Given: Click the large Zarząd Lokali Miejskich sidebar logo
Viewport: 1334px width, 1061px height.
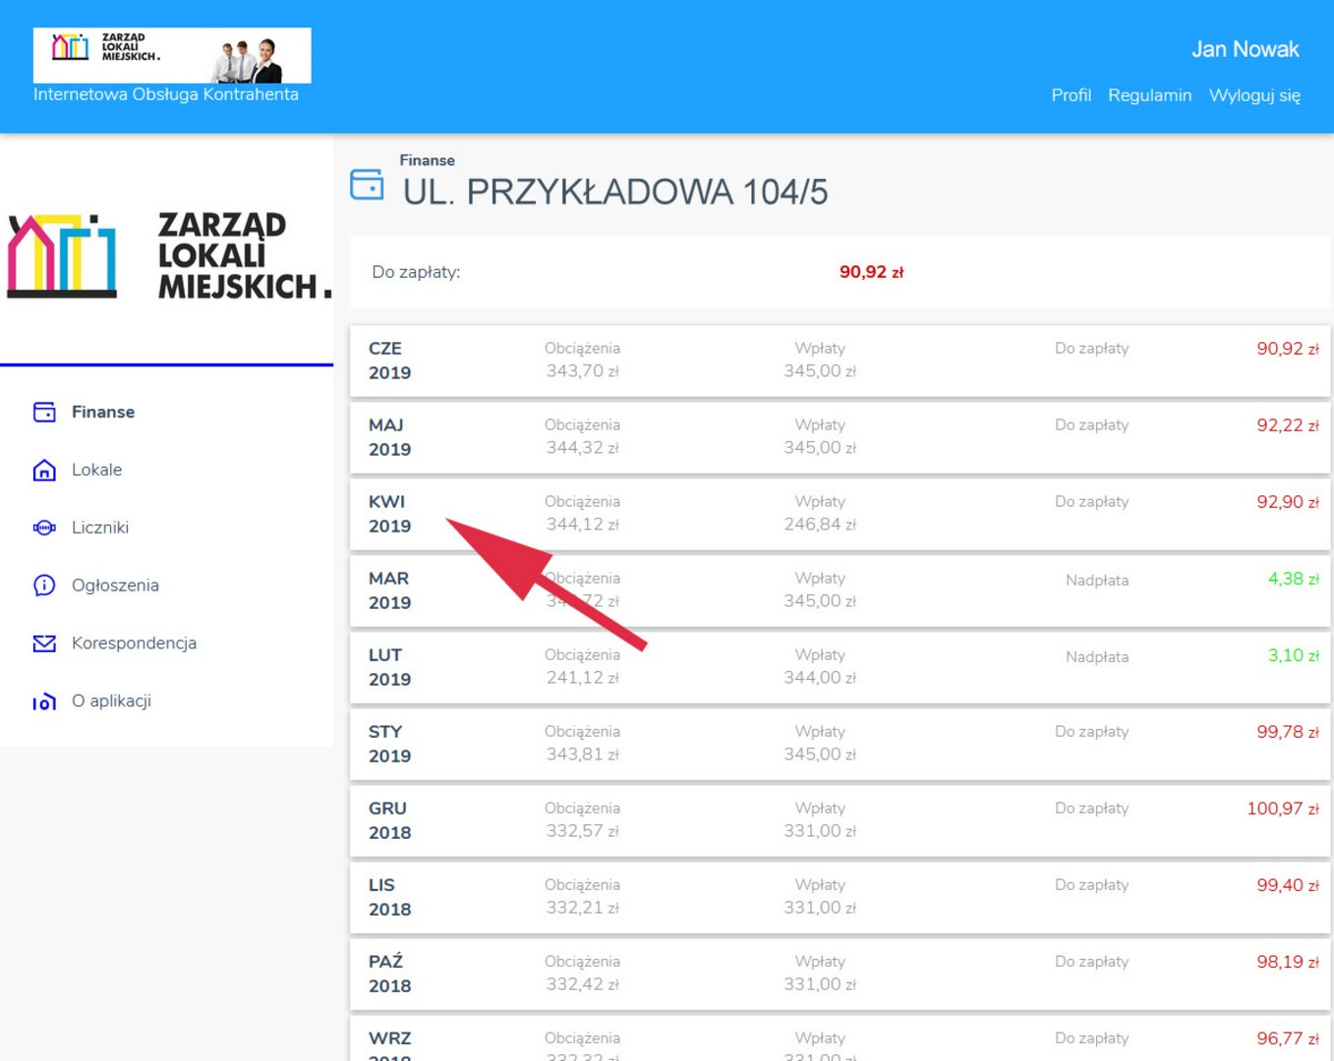Looking at the screenshot, I should 167,255.
